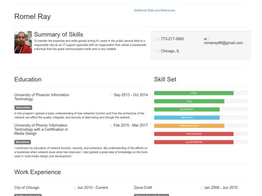Viewport: 262px width, 196px height.
Task: Click the calendar icon beside Jan 2008 - Jun 2010
Action: (201, 188)
